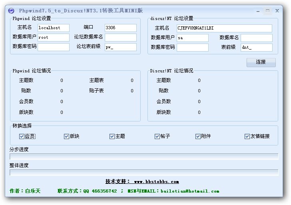Click Discuz!NT 主机名 field CJEFVUHNGAY1LBI
The image size is (291, 205).
point(224,28)
